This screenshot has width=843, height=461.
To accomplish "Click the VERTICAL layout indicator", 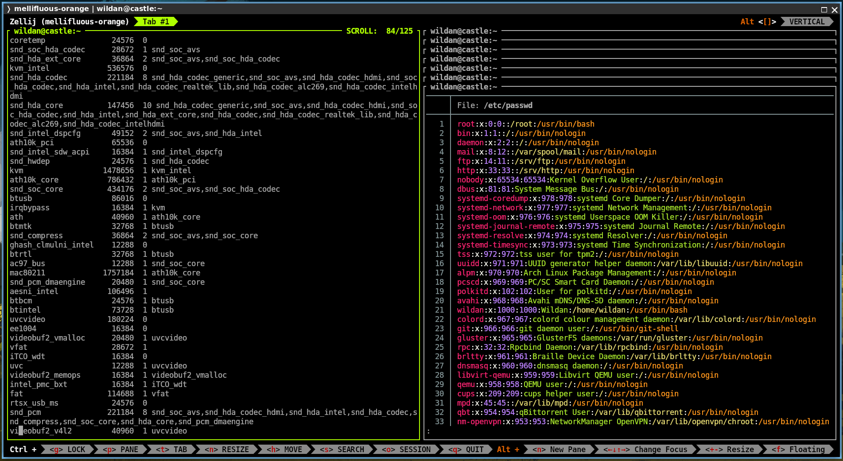I will [807, 22].
